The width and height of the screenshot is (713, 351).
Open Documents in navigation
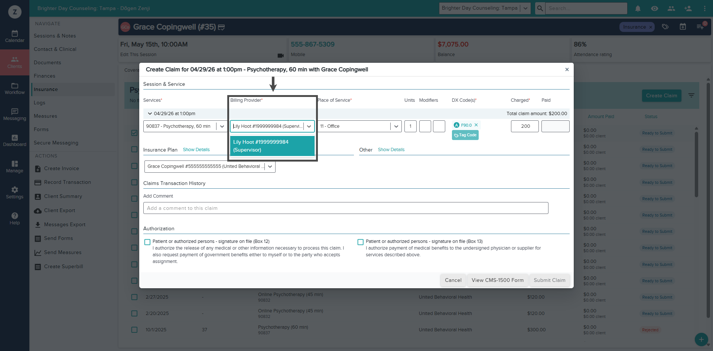point(47,63)
